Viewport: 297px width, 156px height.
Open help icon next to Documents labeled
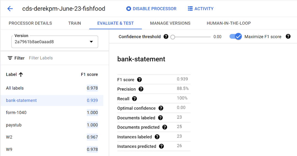(x=160, y=118)
